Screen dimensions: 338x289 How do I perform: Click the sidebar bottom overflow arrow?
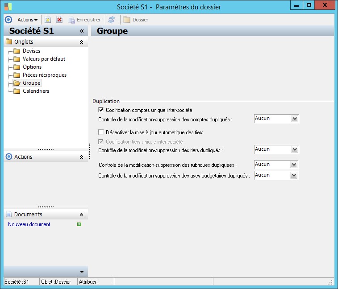(82, 272)
